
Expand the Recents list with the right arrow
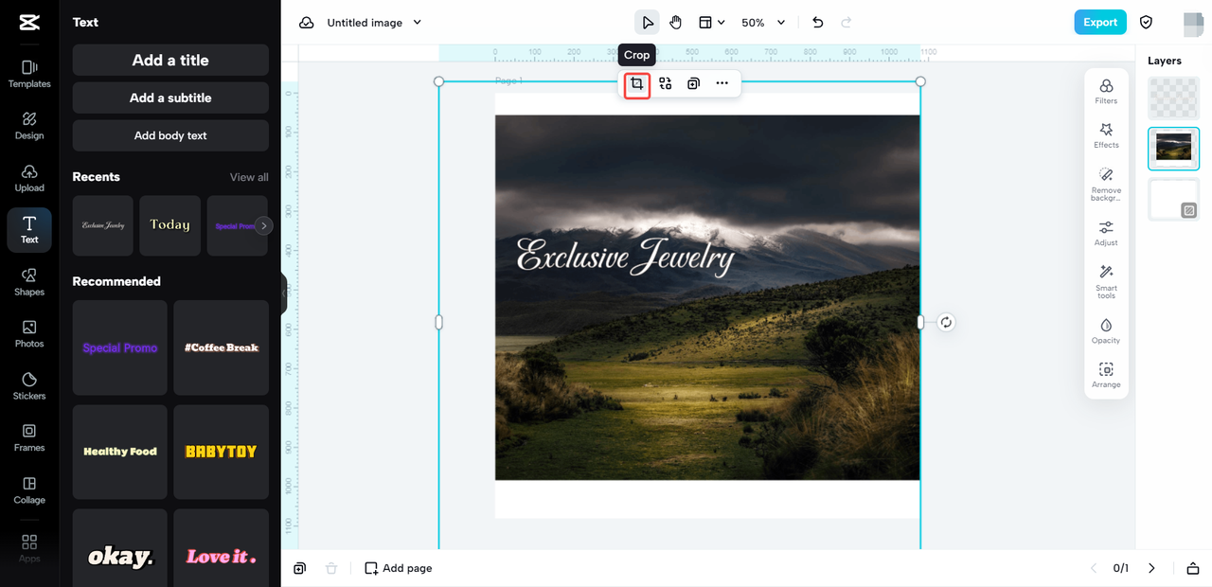click(265, 225)
